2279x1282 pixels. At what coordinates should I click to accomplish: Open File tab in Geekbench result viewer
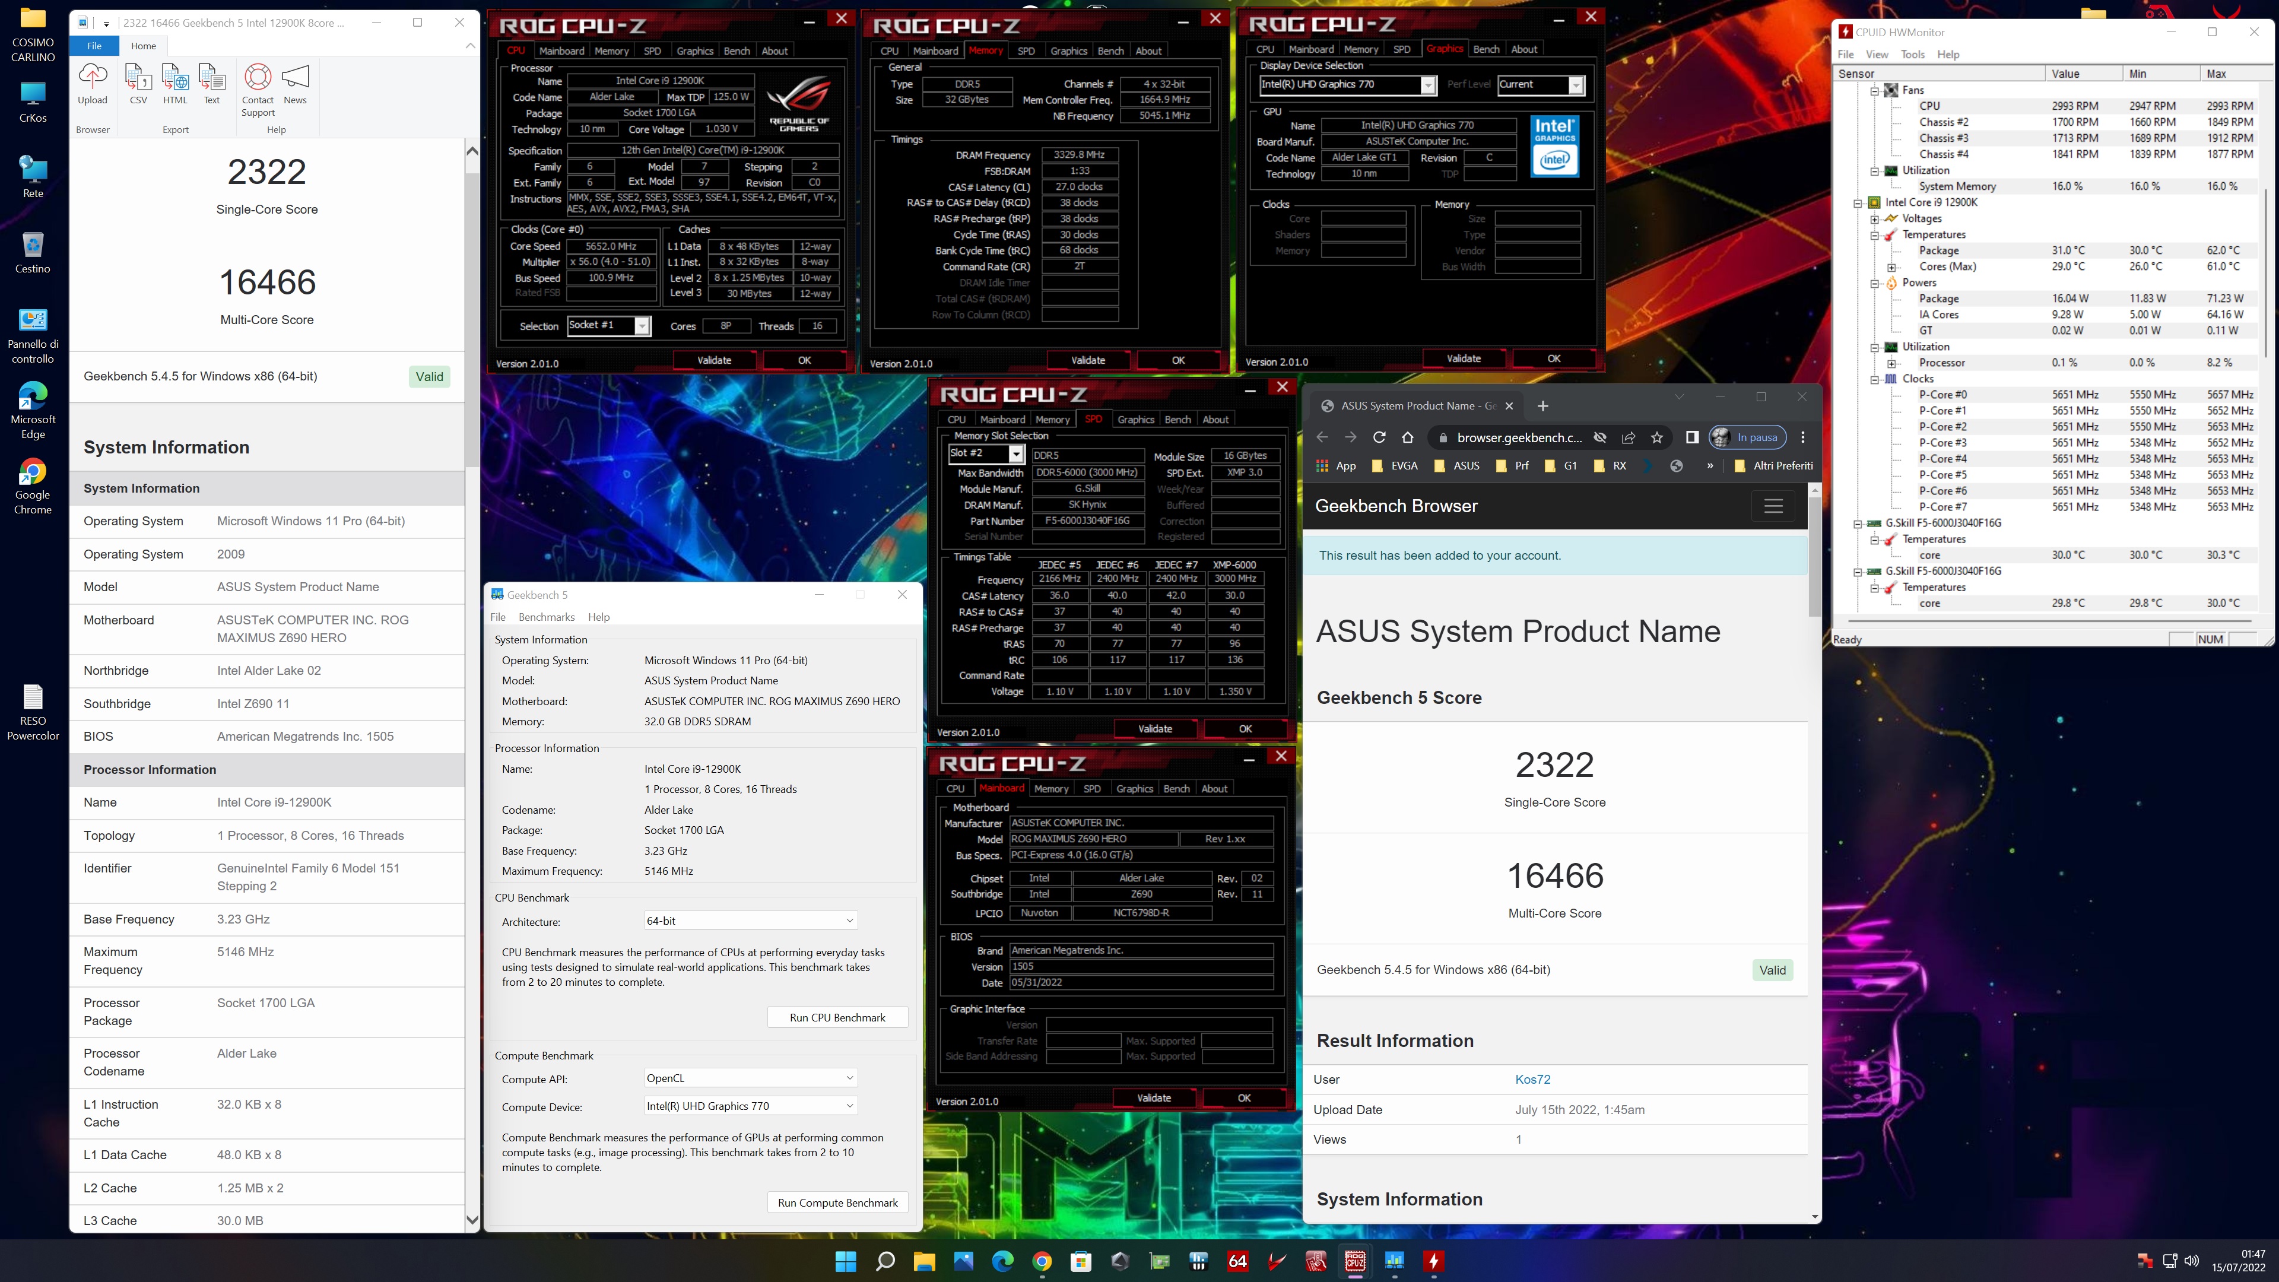pos(94,46)
